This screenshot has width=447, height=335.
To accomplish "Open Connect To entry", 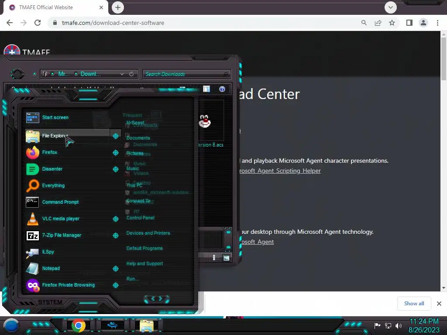I will [x=138, y=201].
